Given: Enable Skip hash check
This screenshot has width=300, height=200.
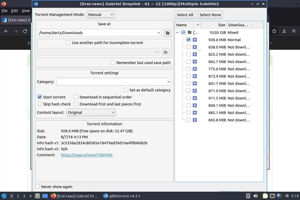Looking at the screenshot, I should 40,104.
